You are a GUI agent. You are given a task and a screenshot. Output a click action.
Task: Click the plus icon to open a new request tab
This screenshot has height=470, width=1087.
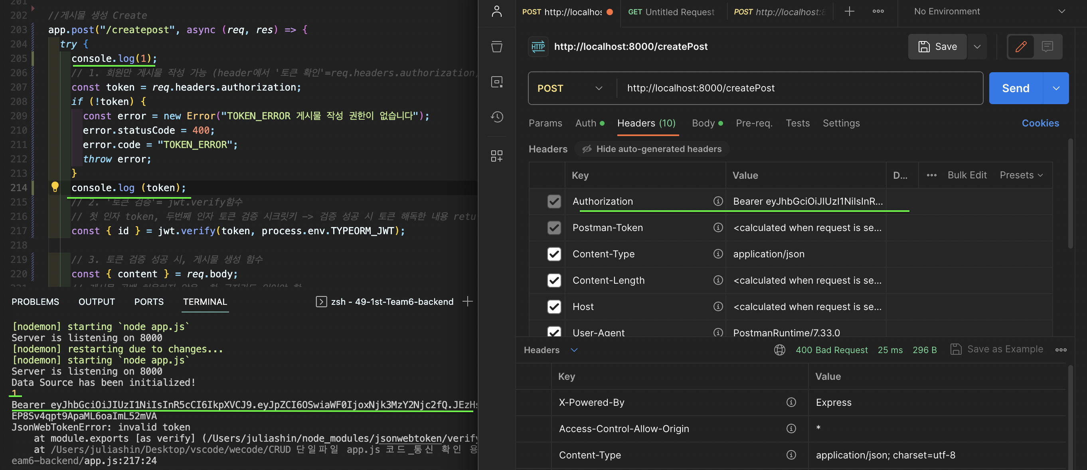click(849, 12)
